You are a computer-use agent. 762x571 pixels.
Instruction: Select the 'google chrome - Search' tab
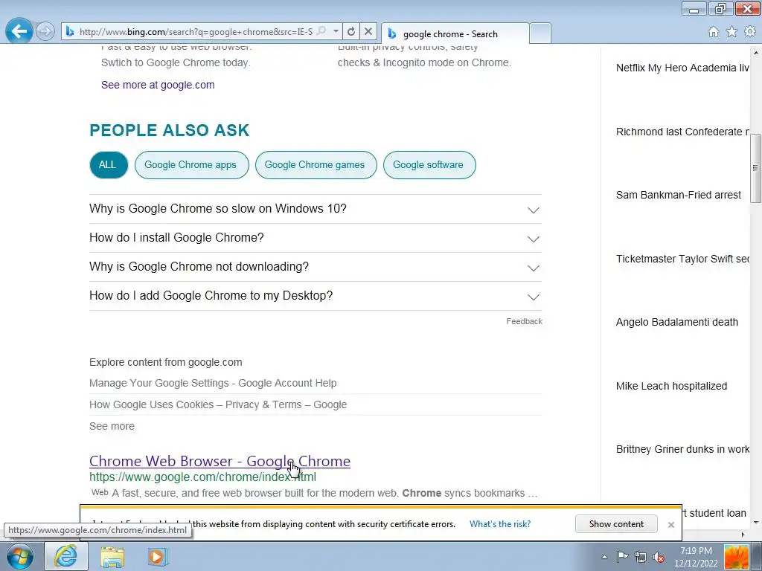click(x=455, y=33)
